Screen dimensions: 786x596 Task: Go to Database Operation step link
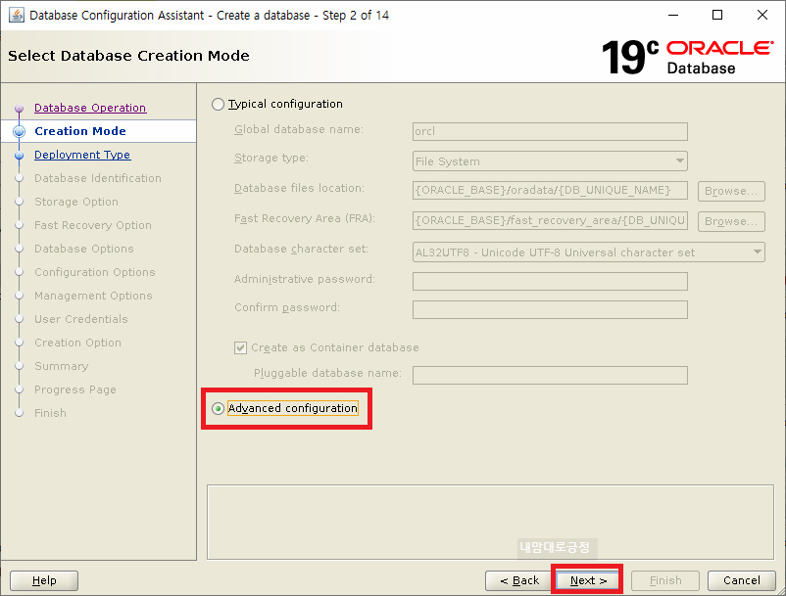point(90,108)
